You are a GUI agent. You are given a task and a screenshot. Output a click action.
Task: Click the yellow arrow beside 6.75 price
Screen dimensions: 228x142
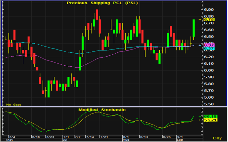pyautogui.click(x=199, y=19)
